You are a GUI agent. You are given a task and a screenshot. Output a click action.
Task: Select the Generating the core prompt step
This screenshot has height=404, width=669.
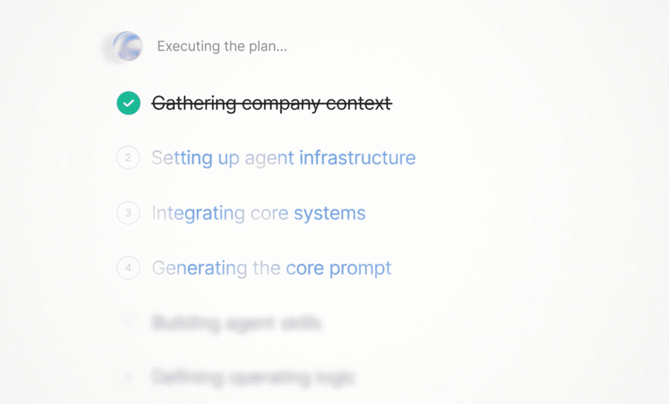[x=271, y=268]
